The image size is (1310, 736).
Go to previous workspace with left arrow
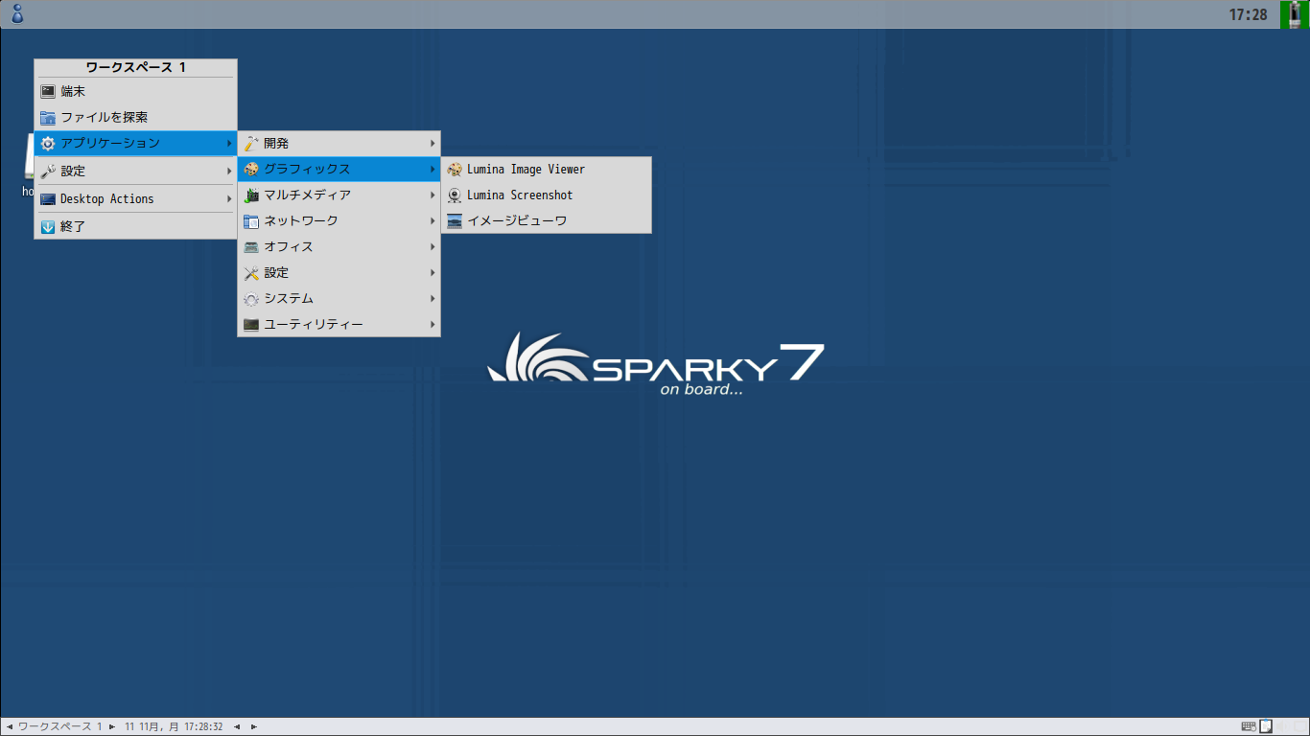pyautogui.click(x=10, y=727)
